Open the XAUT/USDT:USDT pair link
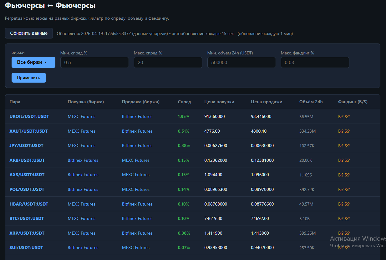This screenshot has width=386, height=260. coord(29,131)
